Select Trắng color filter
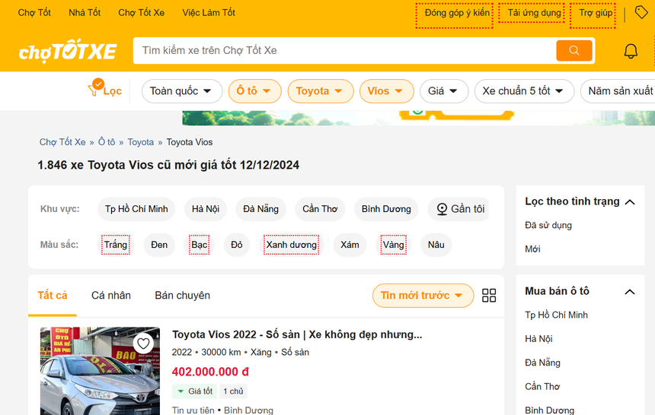Screen dimensions: 655x415 (115, 245)
